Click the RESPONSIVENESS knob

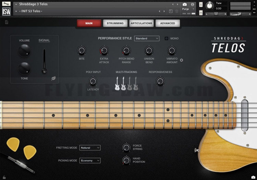click(x=160, y=81)
